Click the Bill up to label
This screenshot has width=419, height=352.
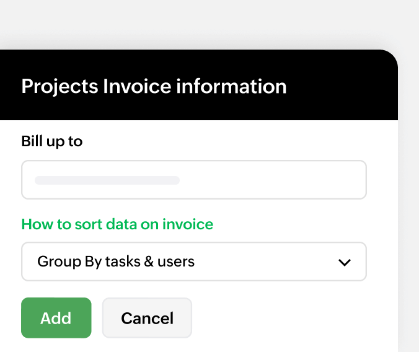51,141
